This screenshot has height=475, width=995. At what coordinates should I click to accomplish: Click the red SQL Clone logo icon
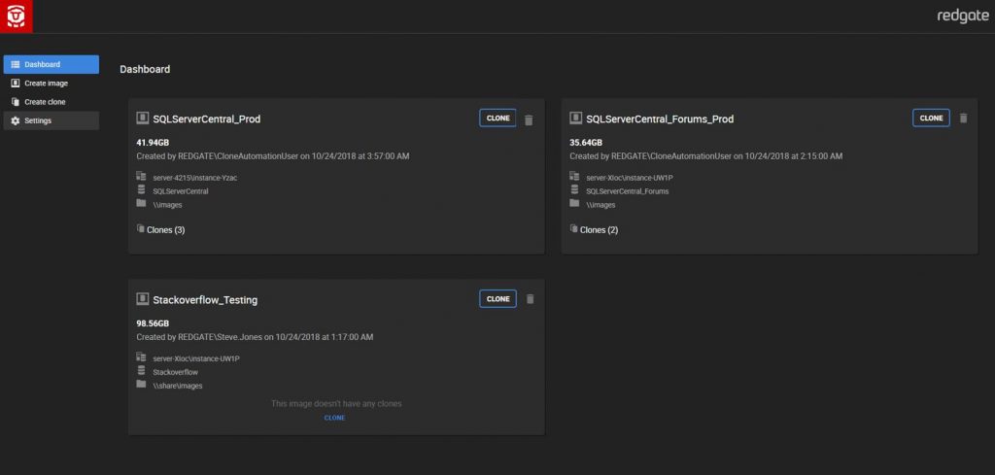(16, 16)
